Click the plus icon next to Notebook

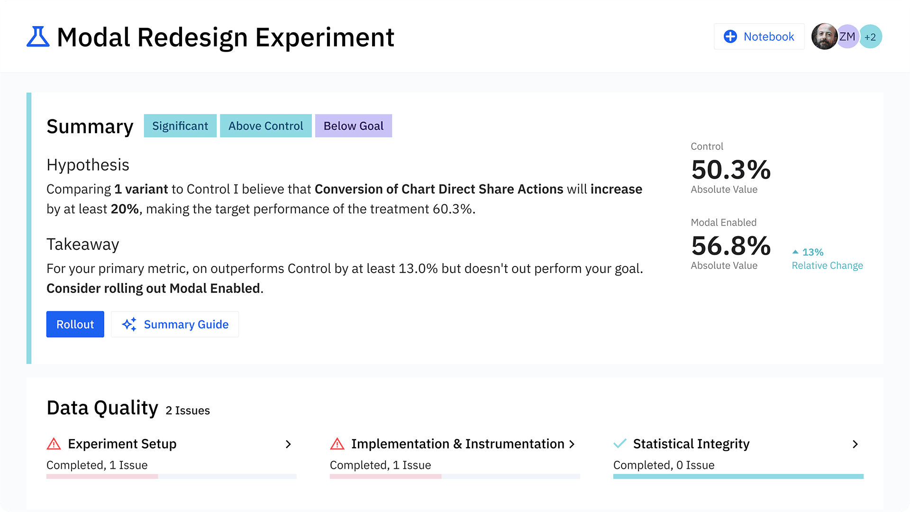730,36
